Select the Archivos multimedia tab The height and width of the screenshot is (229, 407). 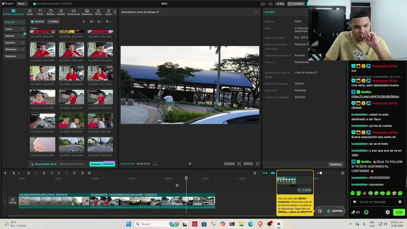pyautogui.click(x=13, y=12)
